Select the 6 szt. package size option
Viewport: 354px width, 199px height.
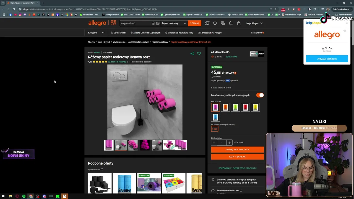coord(215,129)
